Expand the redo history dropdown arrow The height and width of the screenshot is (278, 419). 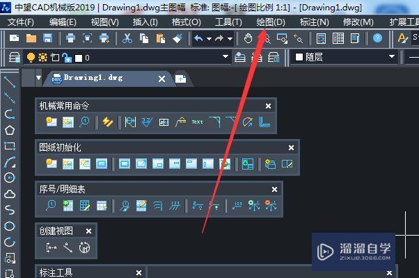[x=230, y=39]
